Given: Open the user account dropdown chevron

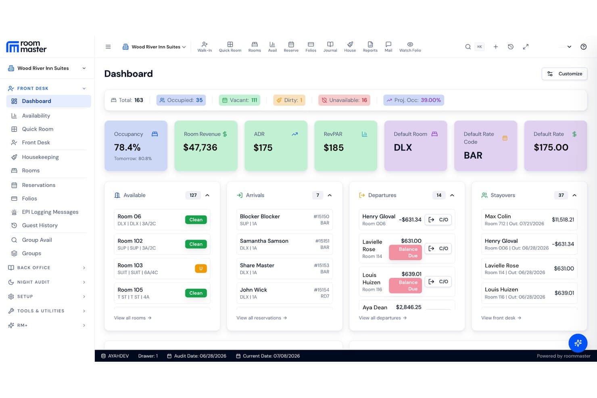Looking at the screenshot, I should point(569,47).
